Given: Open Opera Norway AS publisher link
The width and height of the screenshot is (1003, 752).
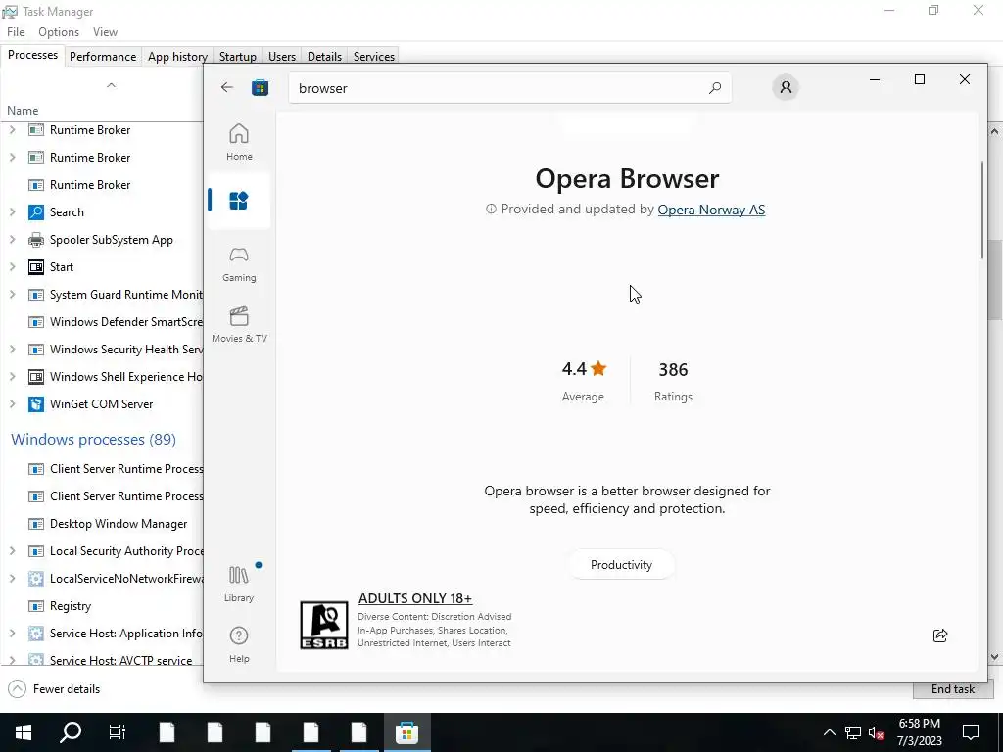Looking at the screenshot, I should tap(711, 210).
